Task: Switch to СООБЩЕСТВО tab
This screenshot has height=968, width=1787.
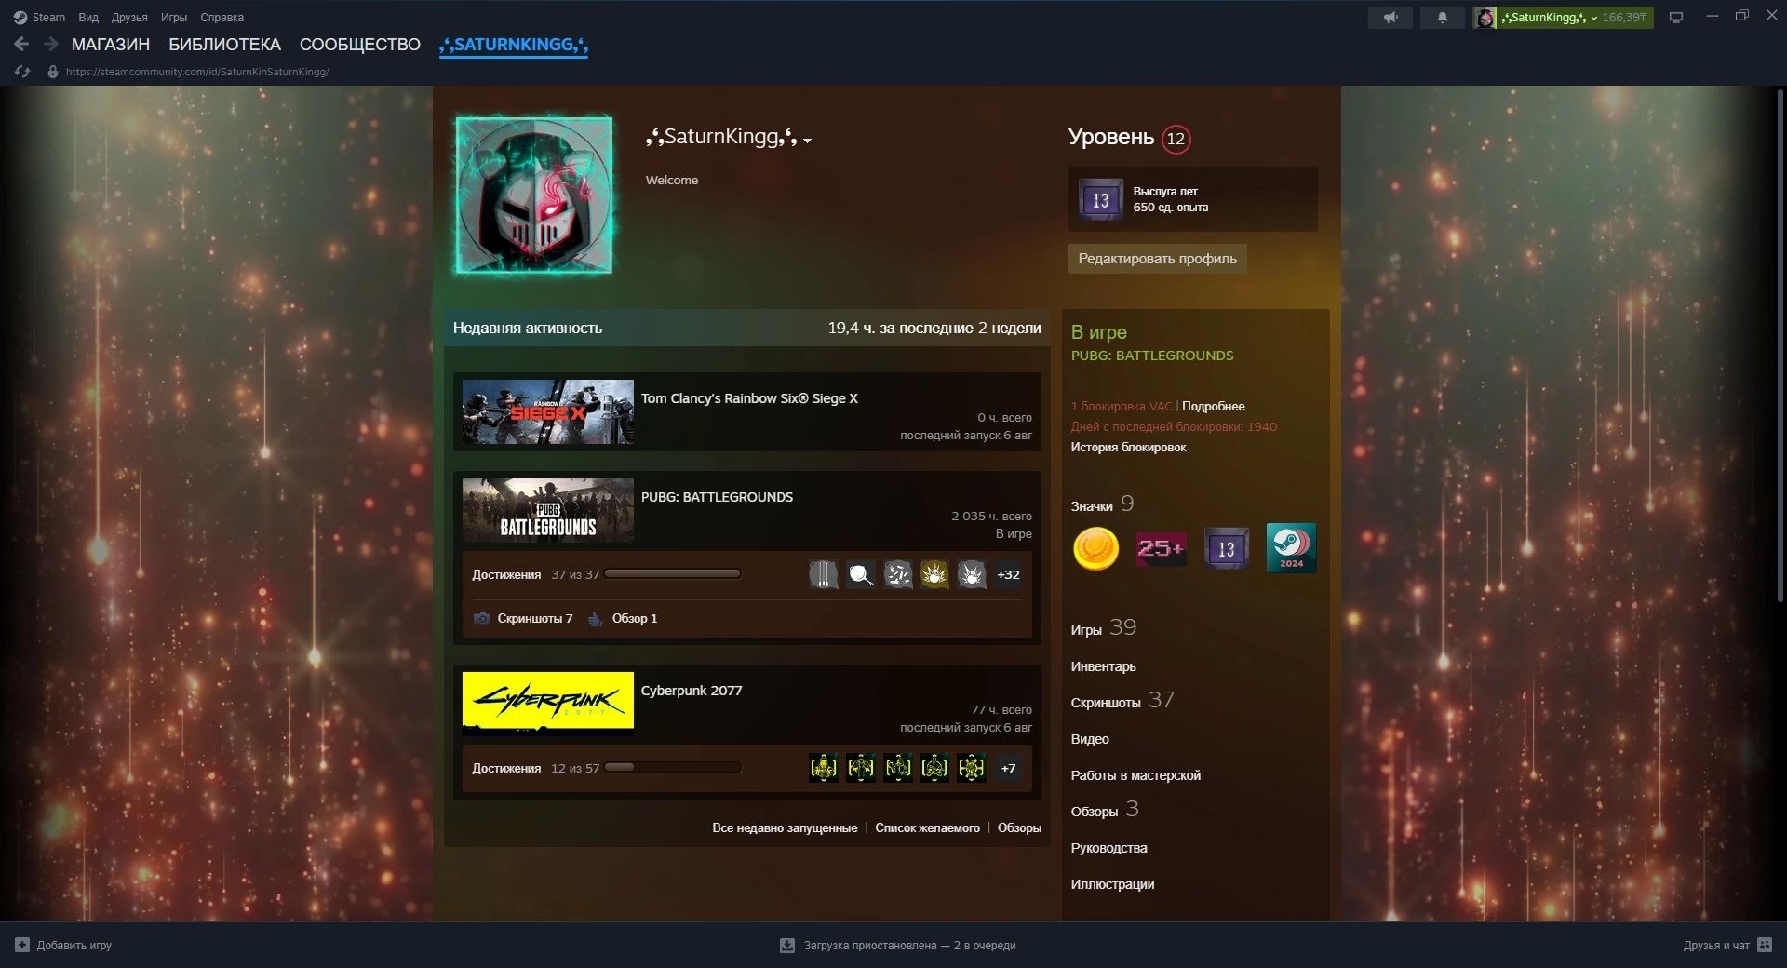Action: (360, 45)
